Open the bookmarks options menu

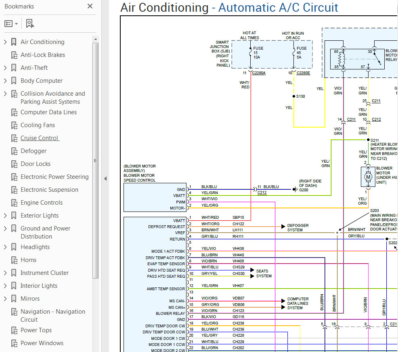pyautogui.click(x=11, y=23)
